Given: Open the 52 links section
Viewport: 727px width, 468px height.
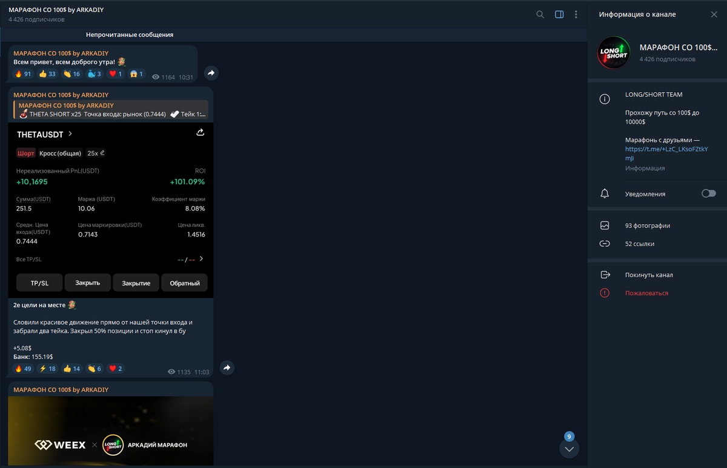Looking at the screenshot, I should point(639,244).
